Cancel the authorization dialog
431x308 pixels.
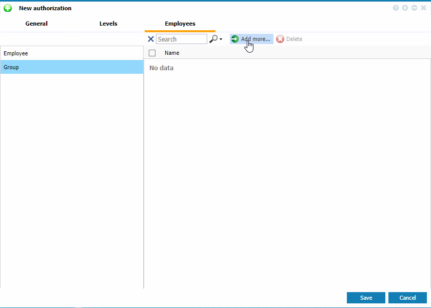point(407,298)
